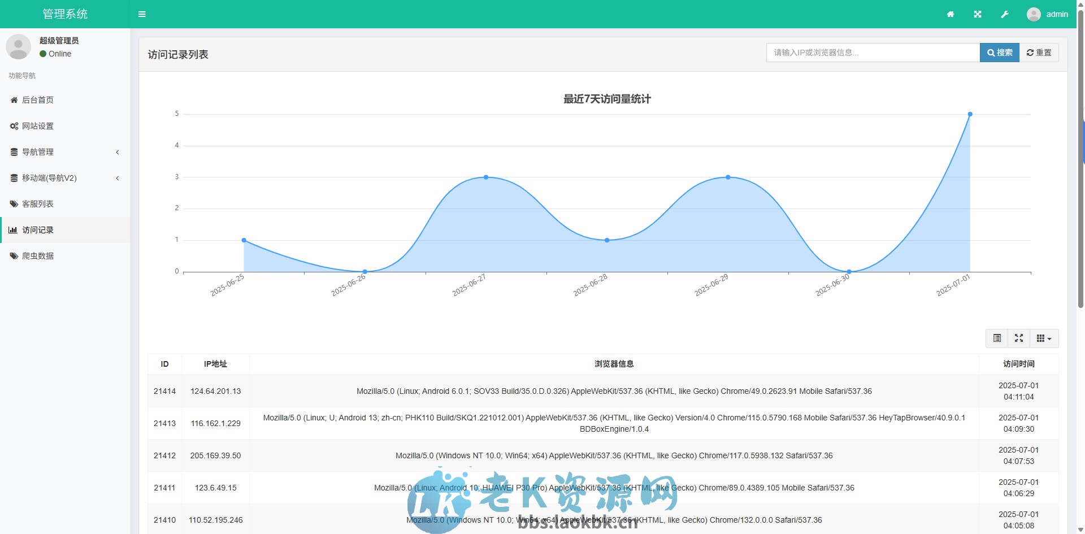Click the 爬虫数据 tag icon in sidebar
This screenshot has width=1085, height=534.
13,255
